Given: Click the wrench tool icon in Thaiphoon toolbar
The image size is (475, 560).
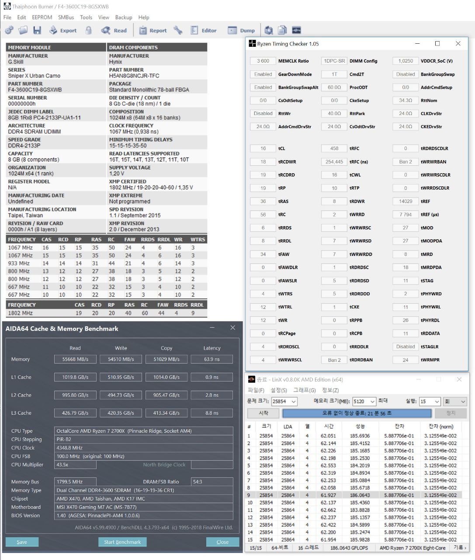Looking at the screenshot, I should tap(178, 30).
